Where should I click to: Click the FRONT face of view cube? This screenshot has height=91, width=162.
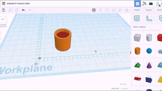[x=3, y=25]
